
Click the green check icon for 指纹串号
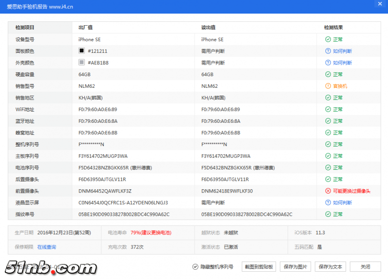click(328, 214)
